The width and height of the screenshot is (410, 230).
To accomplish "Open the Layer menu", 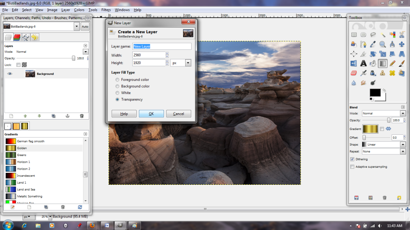I will point(66,10).
